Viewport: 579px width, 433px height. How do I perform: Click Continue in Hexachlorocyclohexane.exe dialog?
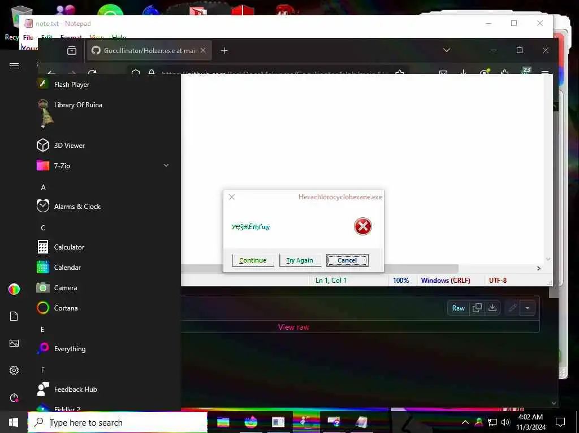click(253, 260)
